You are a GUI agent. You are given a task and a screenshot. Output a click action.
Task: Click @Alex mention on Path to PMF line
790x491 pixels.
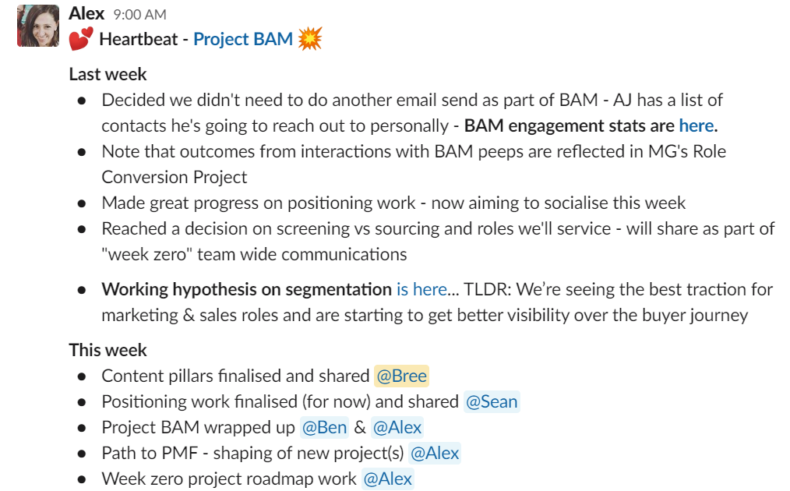tap(435, 453)
